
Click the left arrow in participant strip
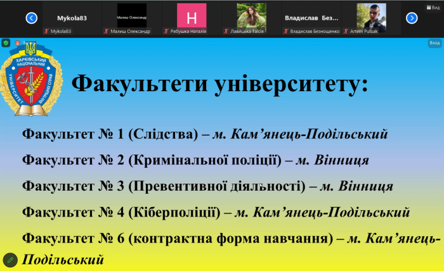pyautogui.click(x=31, y=18)
